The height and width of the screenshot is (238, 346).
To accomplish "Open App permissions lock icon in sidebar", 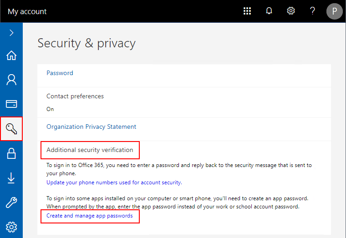I will tap(11, 153).
